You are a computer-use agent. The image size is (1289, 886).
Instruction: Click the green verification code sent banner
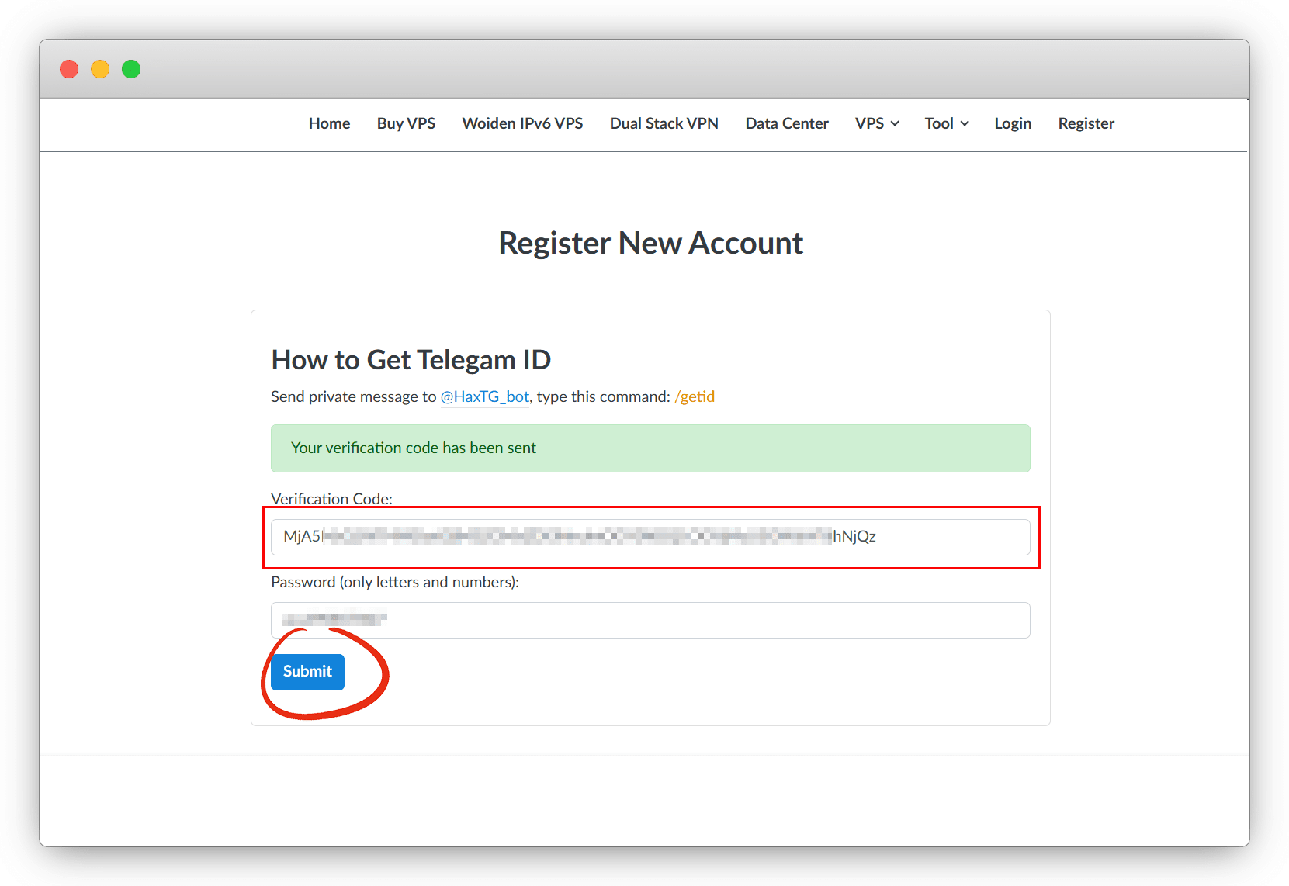click(650, 448)
